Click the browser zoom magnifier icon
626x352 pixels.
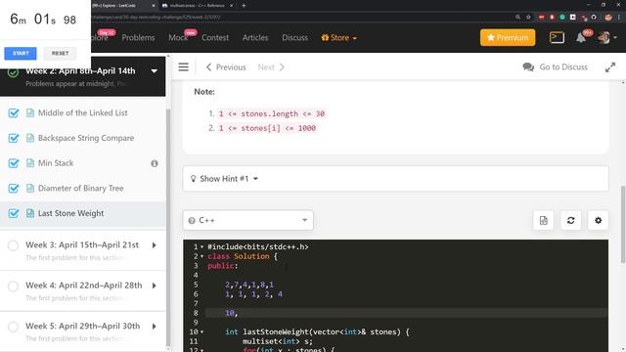click(x=517, y=18)
